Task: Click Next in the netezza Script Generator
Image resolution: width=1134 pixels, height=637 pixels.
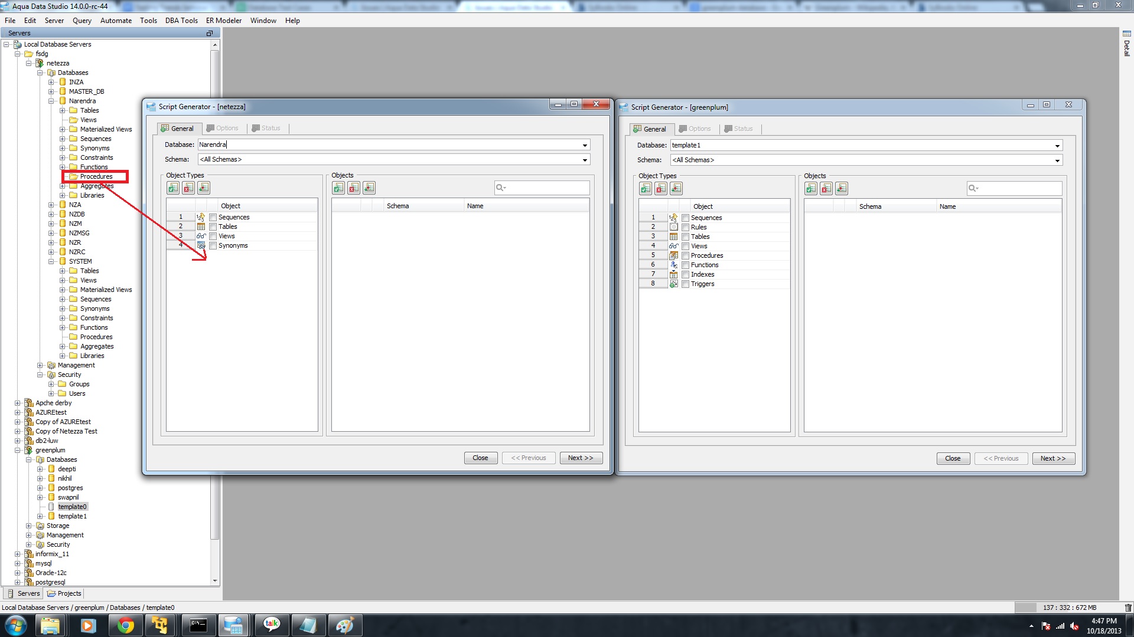Action: pos(580,458)
